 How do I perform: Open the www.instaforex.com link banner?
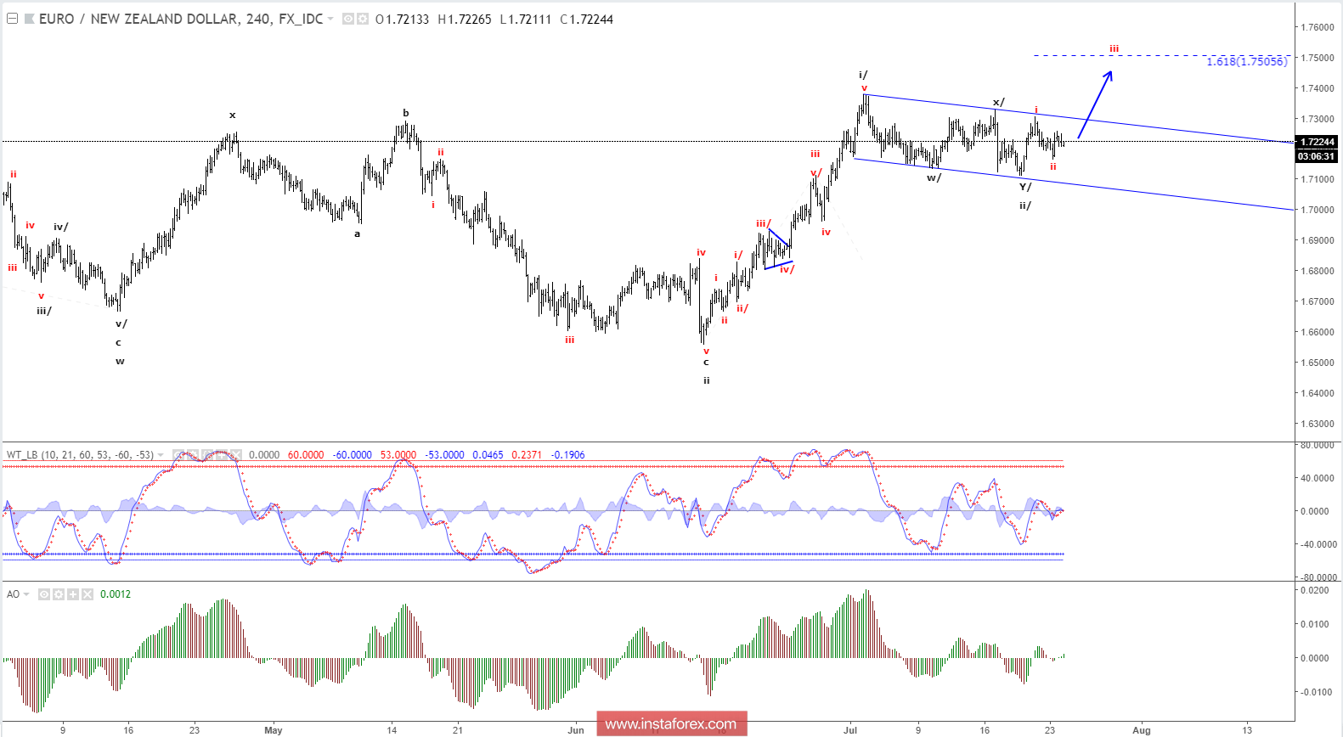click(671, 723)
